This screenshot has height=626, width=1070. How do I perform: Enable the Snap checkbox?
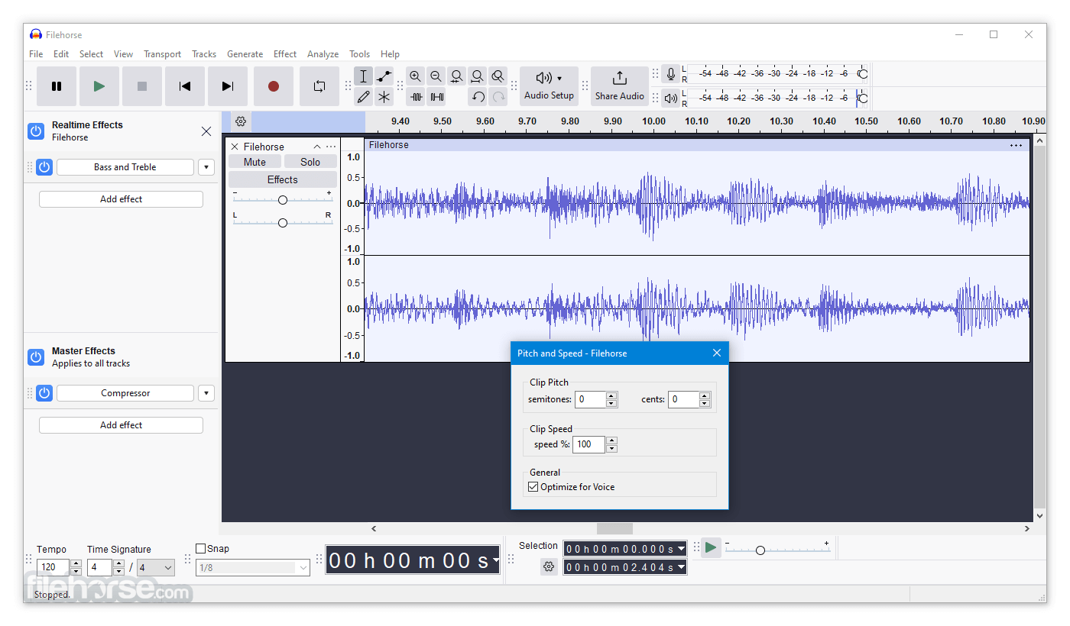(201, 548)
